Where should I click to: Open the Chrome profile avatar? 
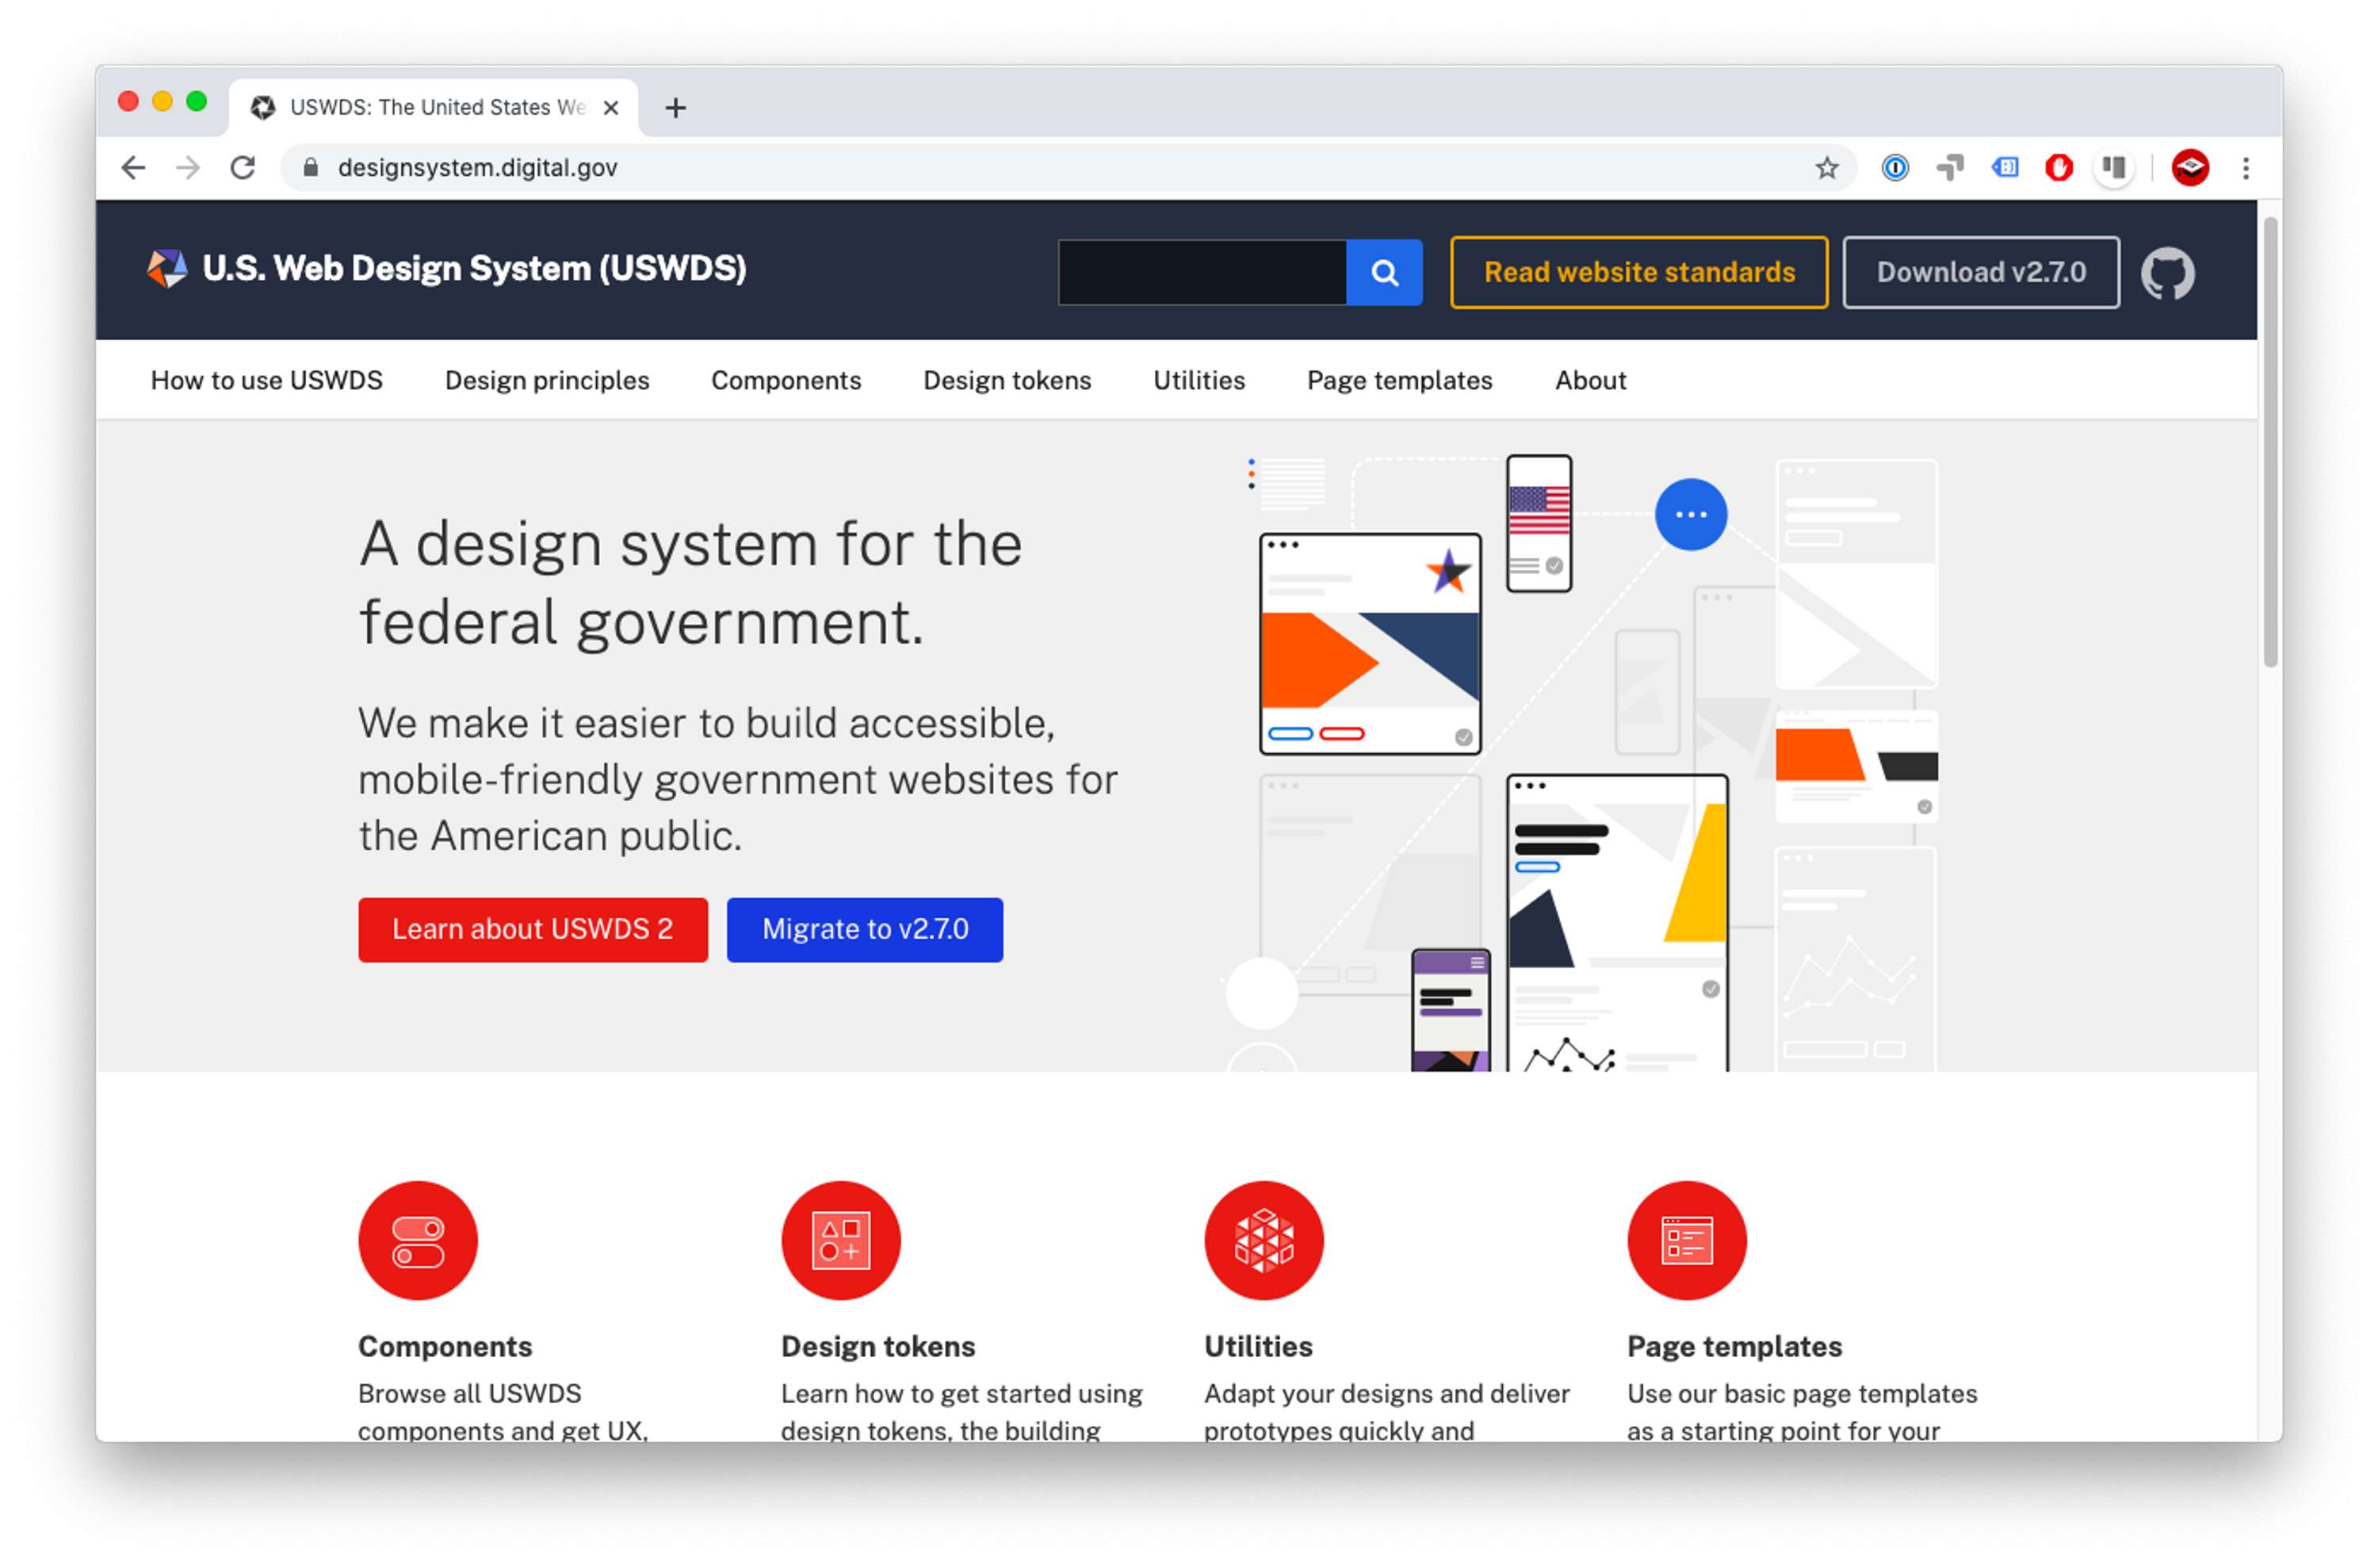pyautogui.click(x=2190, y=168)
